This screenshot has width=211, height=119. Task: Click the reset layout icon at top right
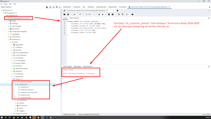point(209,11)
